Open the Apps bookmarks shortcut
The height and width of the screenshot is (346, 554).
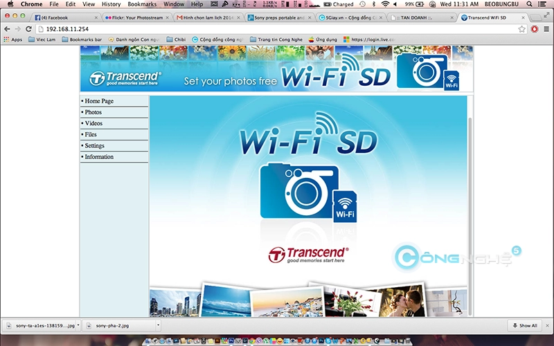pyautogui.click(x=12, y=39)
